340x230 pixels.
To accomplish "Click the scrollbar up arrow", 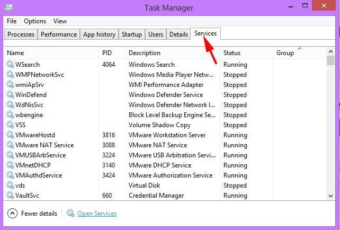I will pos(330,51).
